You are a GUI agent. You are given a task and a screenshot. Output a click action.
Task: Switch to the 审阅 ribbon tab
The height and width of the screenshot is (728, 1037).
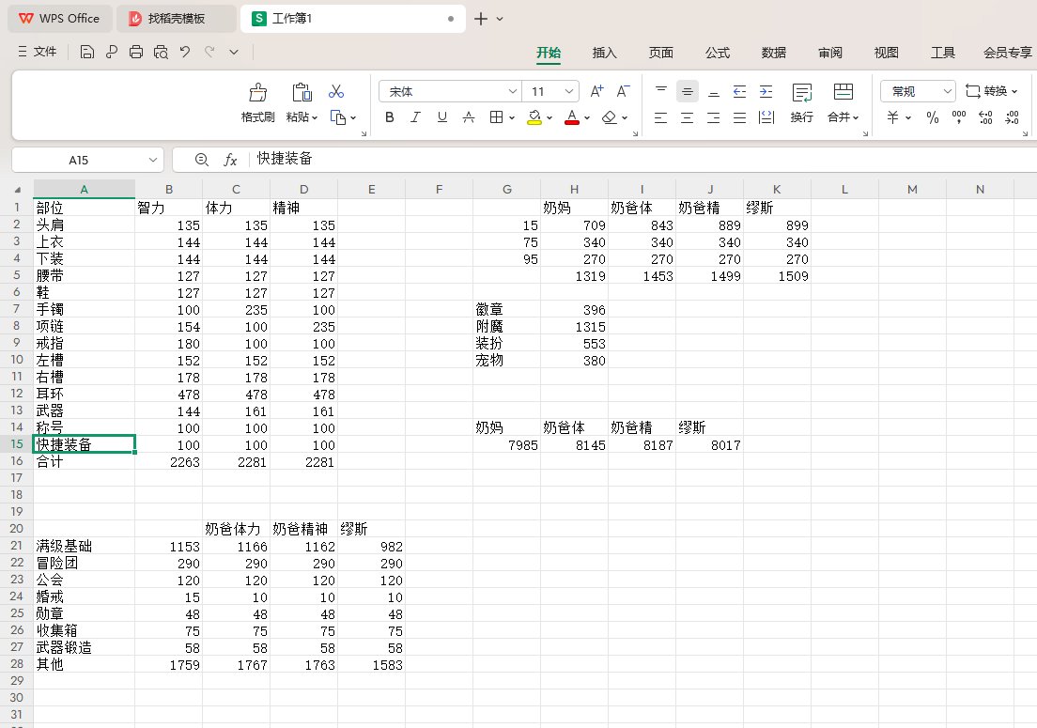830,53
